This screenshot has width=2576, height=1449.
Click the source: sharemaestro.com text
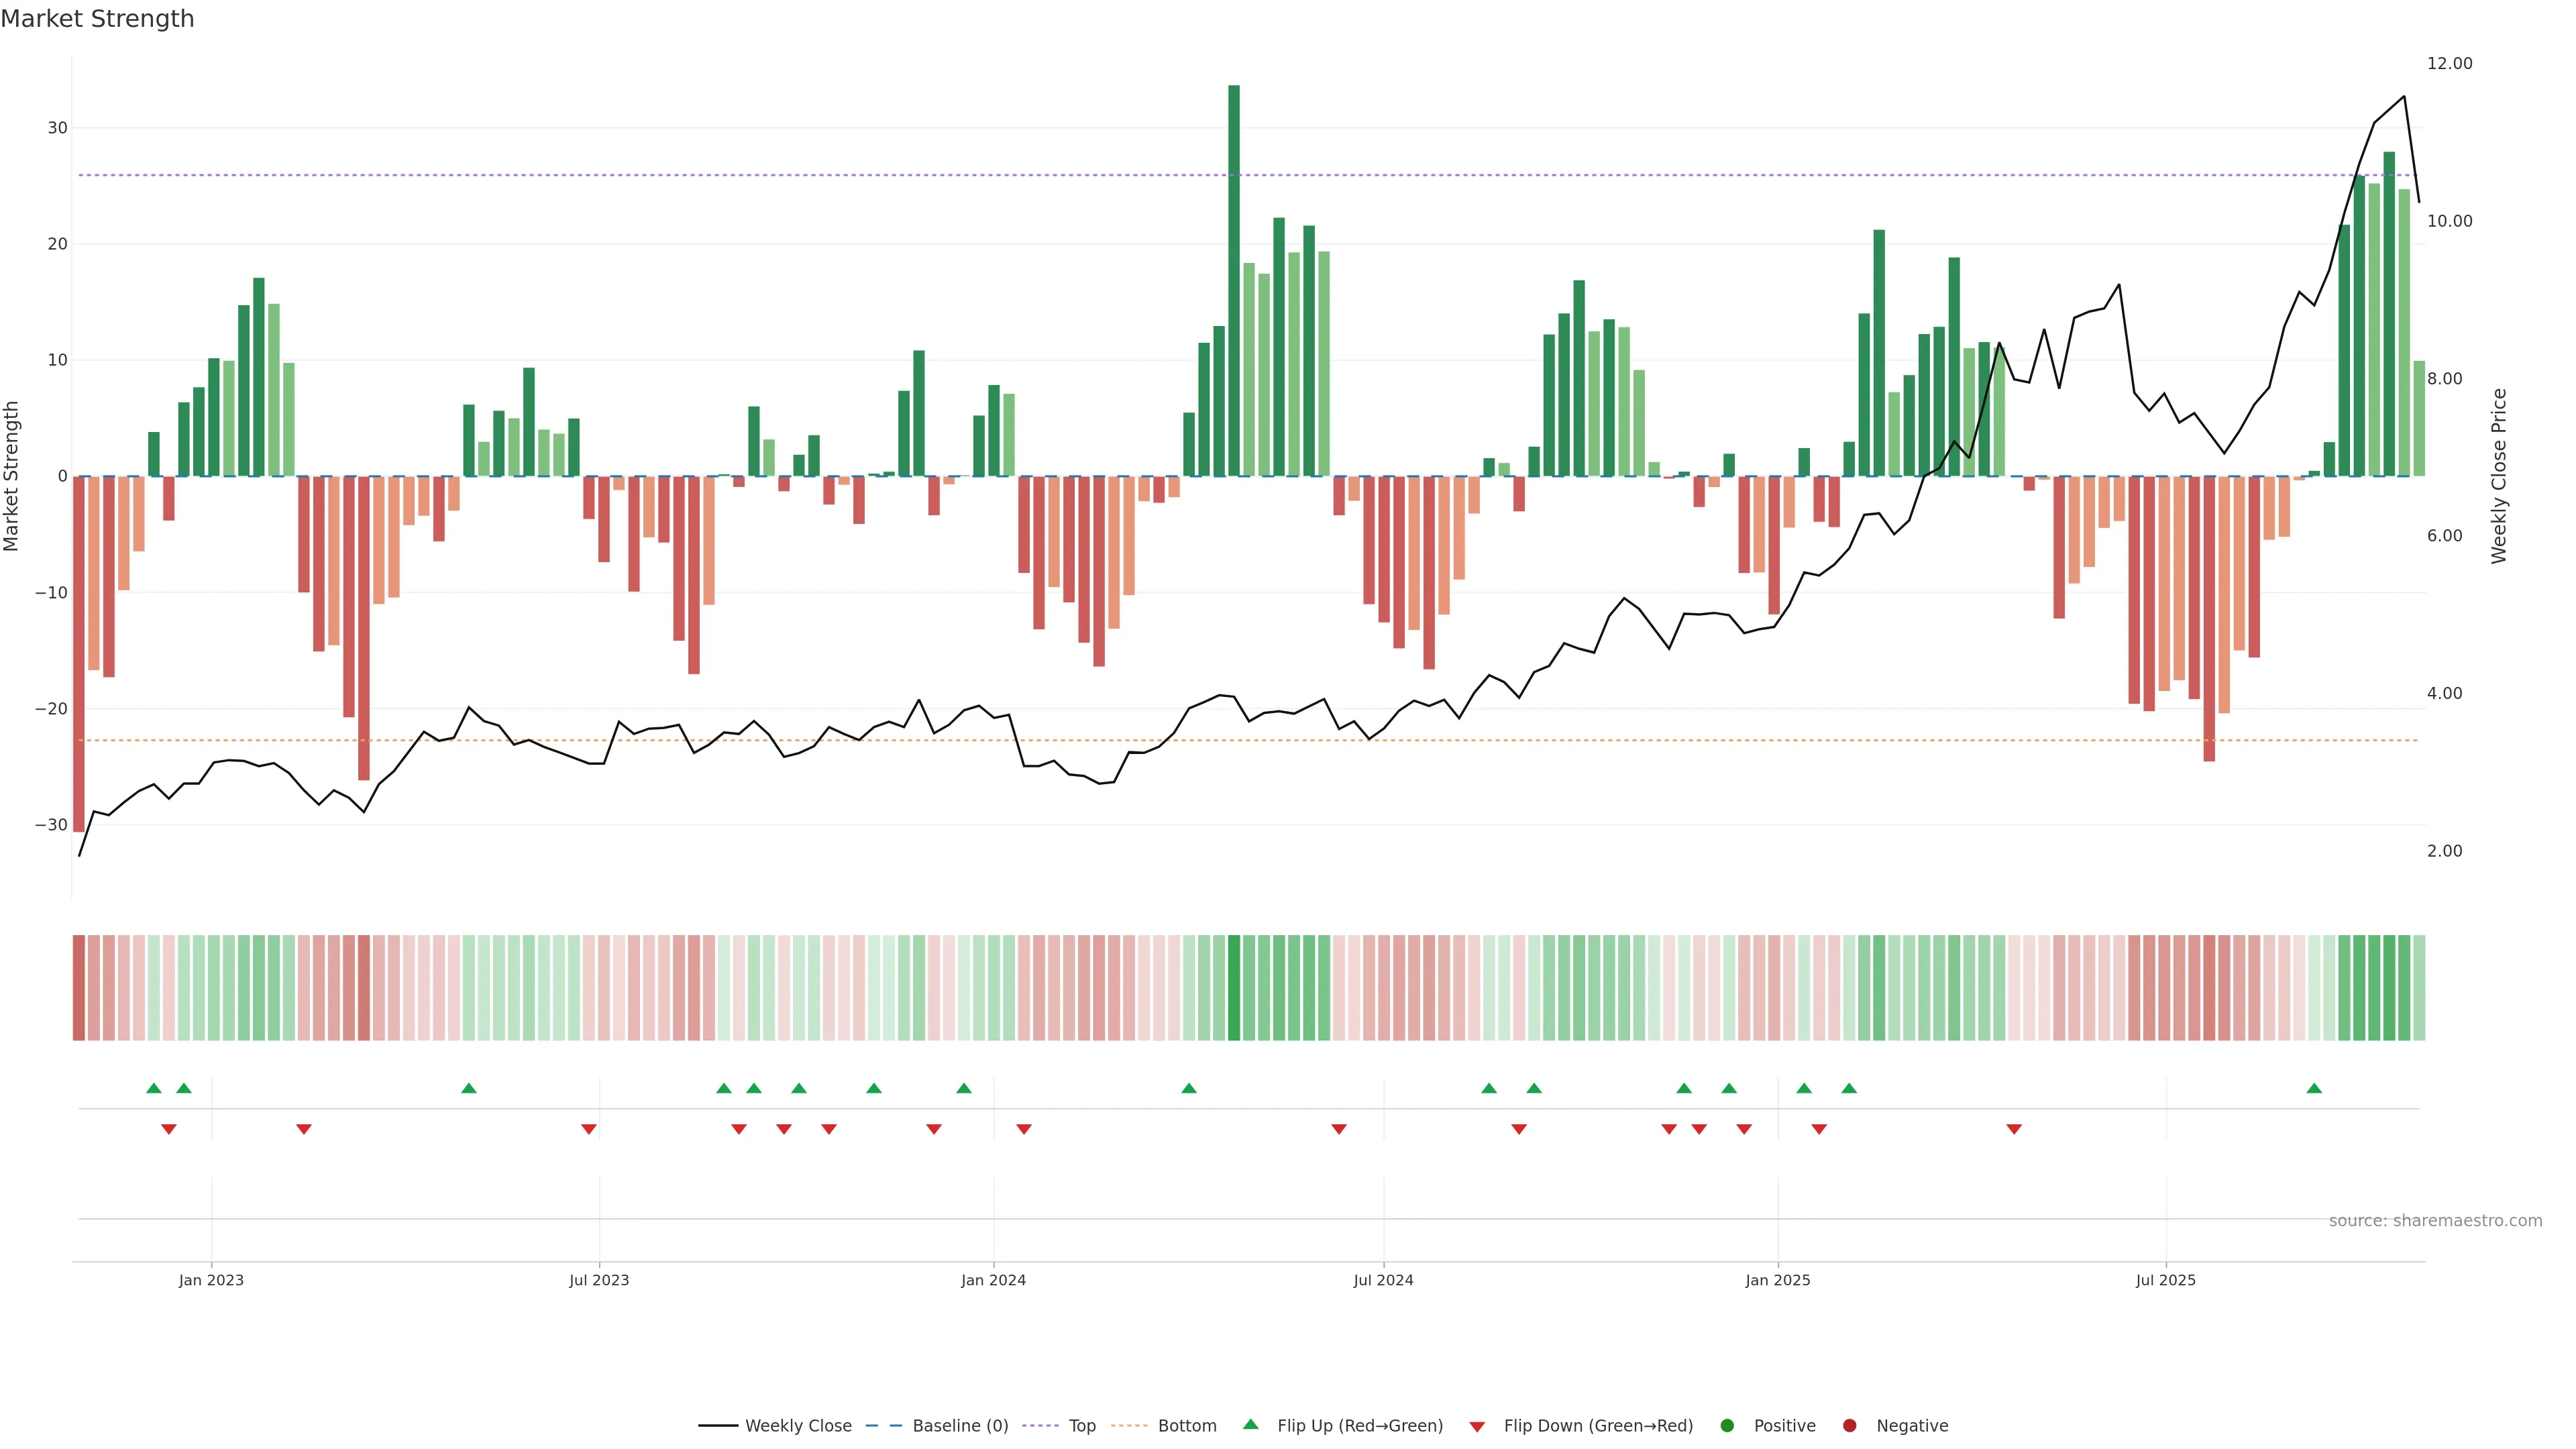tap(2435, 1221)
